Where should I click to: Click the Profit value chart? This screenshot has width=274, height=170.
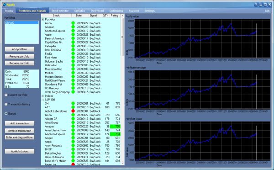pos(202,39)
